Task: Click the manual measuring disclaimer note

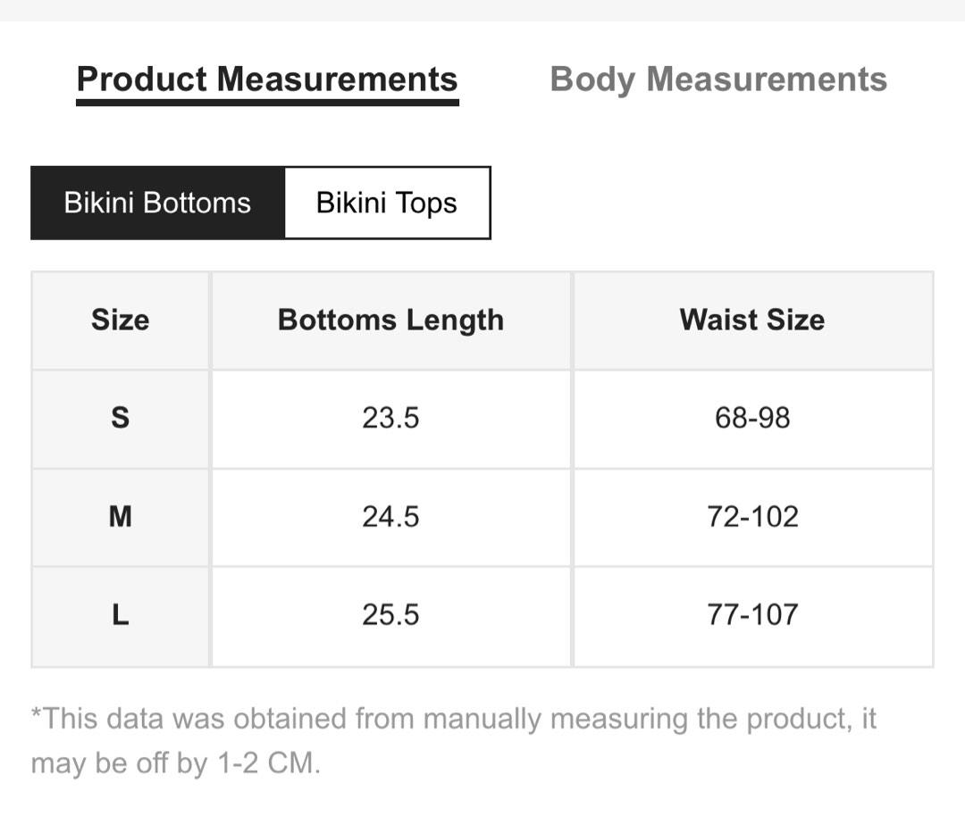Action: [454, 741]
